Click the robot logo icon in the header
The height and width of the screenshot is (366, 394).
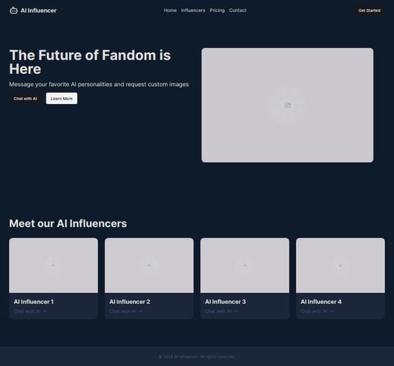(14, 10)
